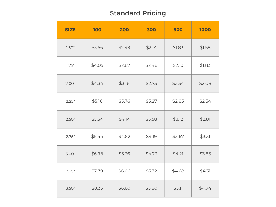Select the 2.00" size row label

pyautogui.click(x=70, y=84)
